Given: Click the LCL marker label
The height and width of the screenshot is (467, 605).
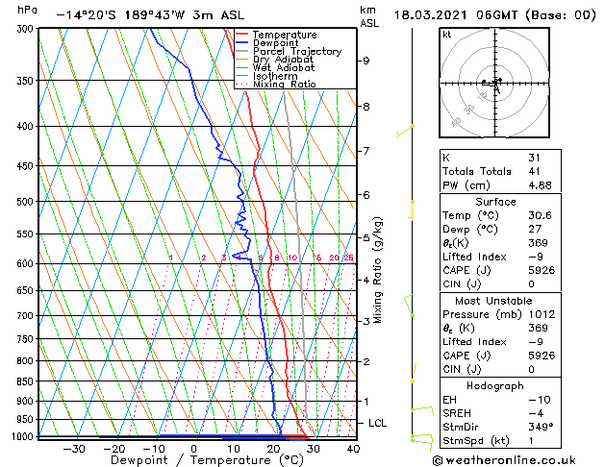Looking at the screenshot, I should coord(377,423).
